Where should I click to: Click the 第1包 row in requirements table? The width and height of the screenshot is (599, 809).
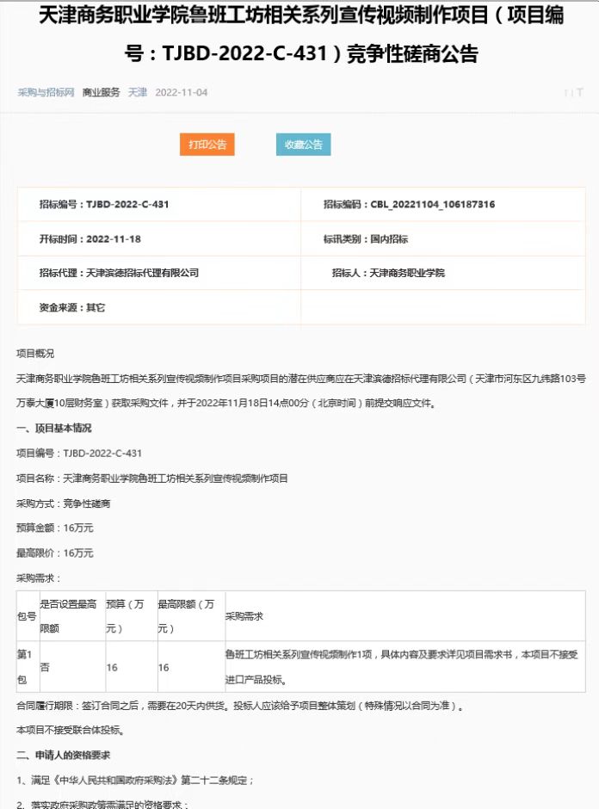click(x=27, y=667)
